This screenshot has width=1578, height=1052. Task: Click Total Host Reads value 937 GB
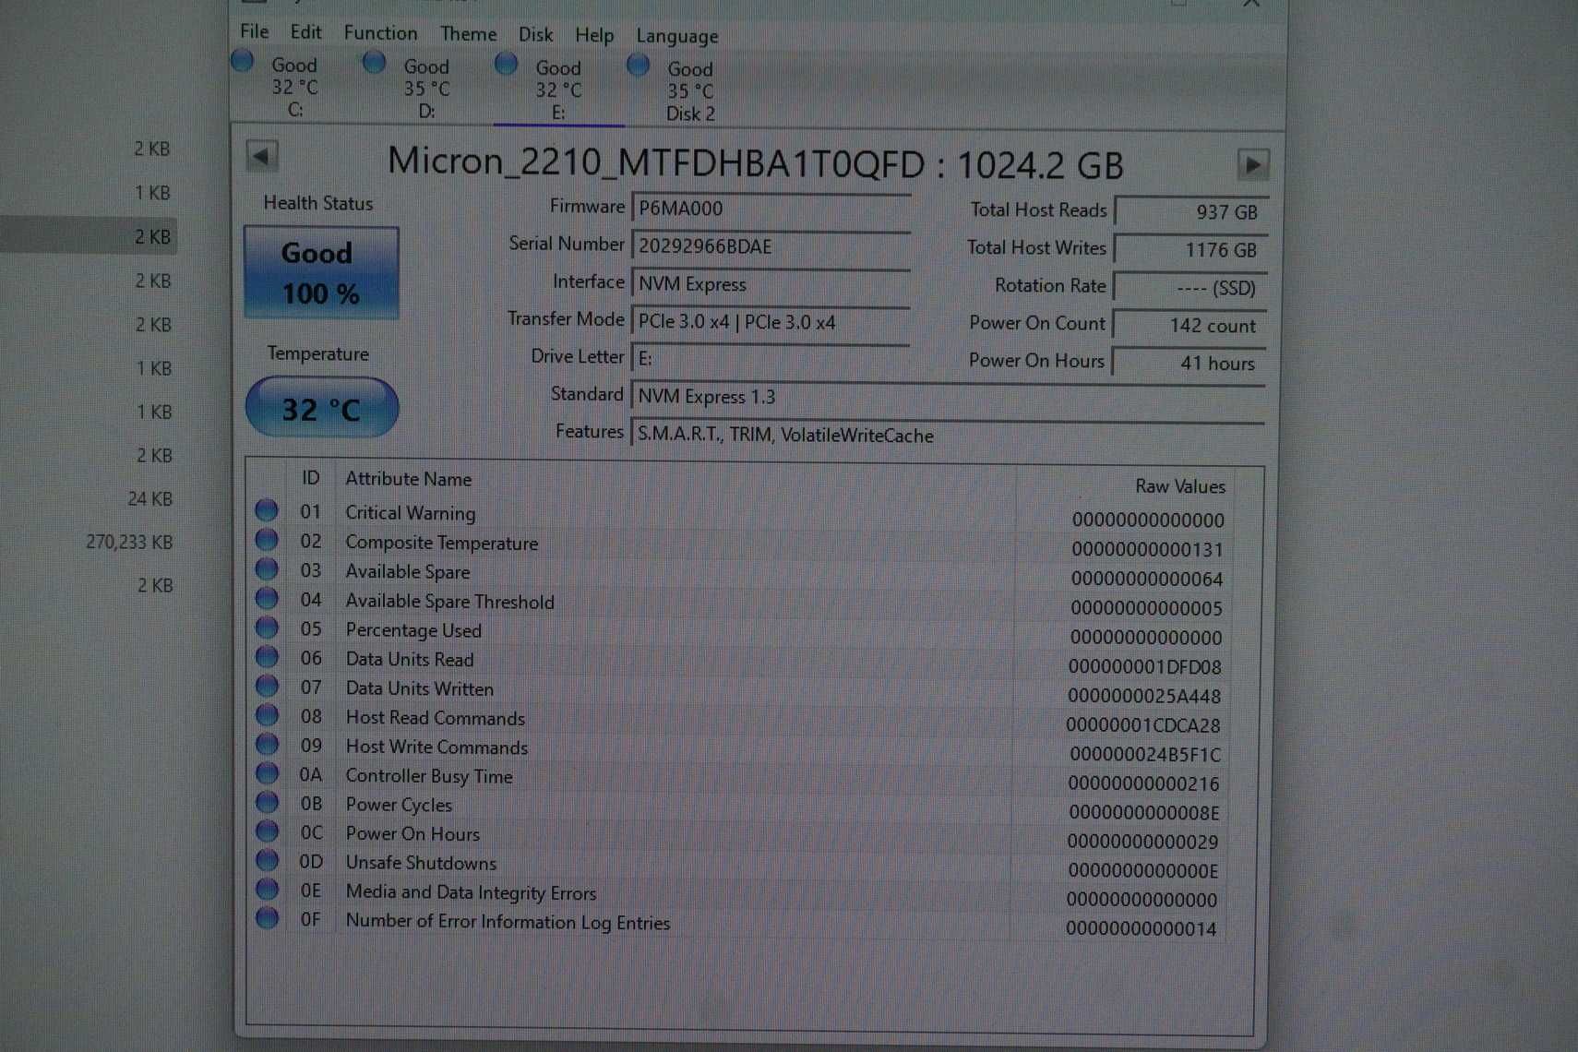click(1191, 211)
